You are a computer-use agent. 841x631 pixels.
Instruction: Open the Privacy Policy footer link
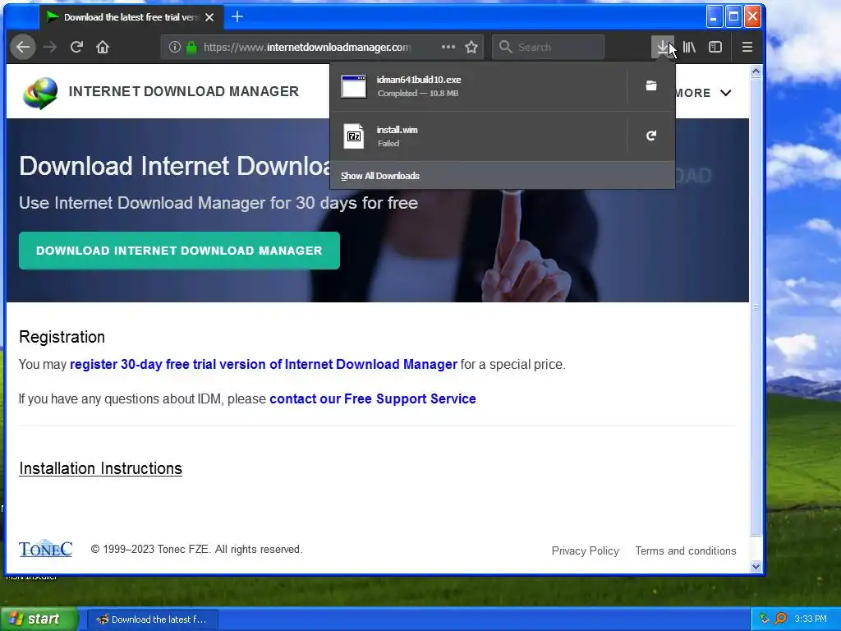(585, 551)
